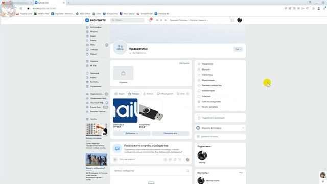Image resolution: width=327 pixels, height=184 pixels.
Task: Click the Показать все button
Action: coord(170,133)
